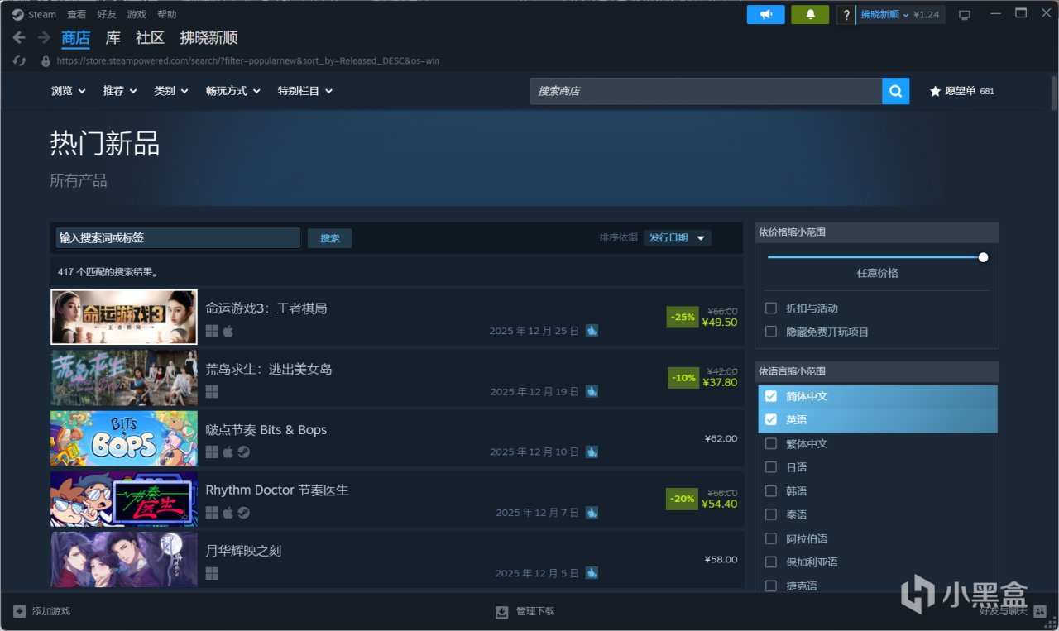Reload the store page
1059x631 pixels.
(19, 60)
